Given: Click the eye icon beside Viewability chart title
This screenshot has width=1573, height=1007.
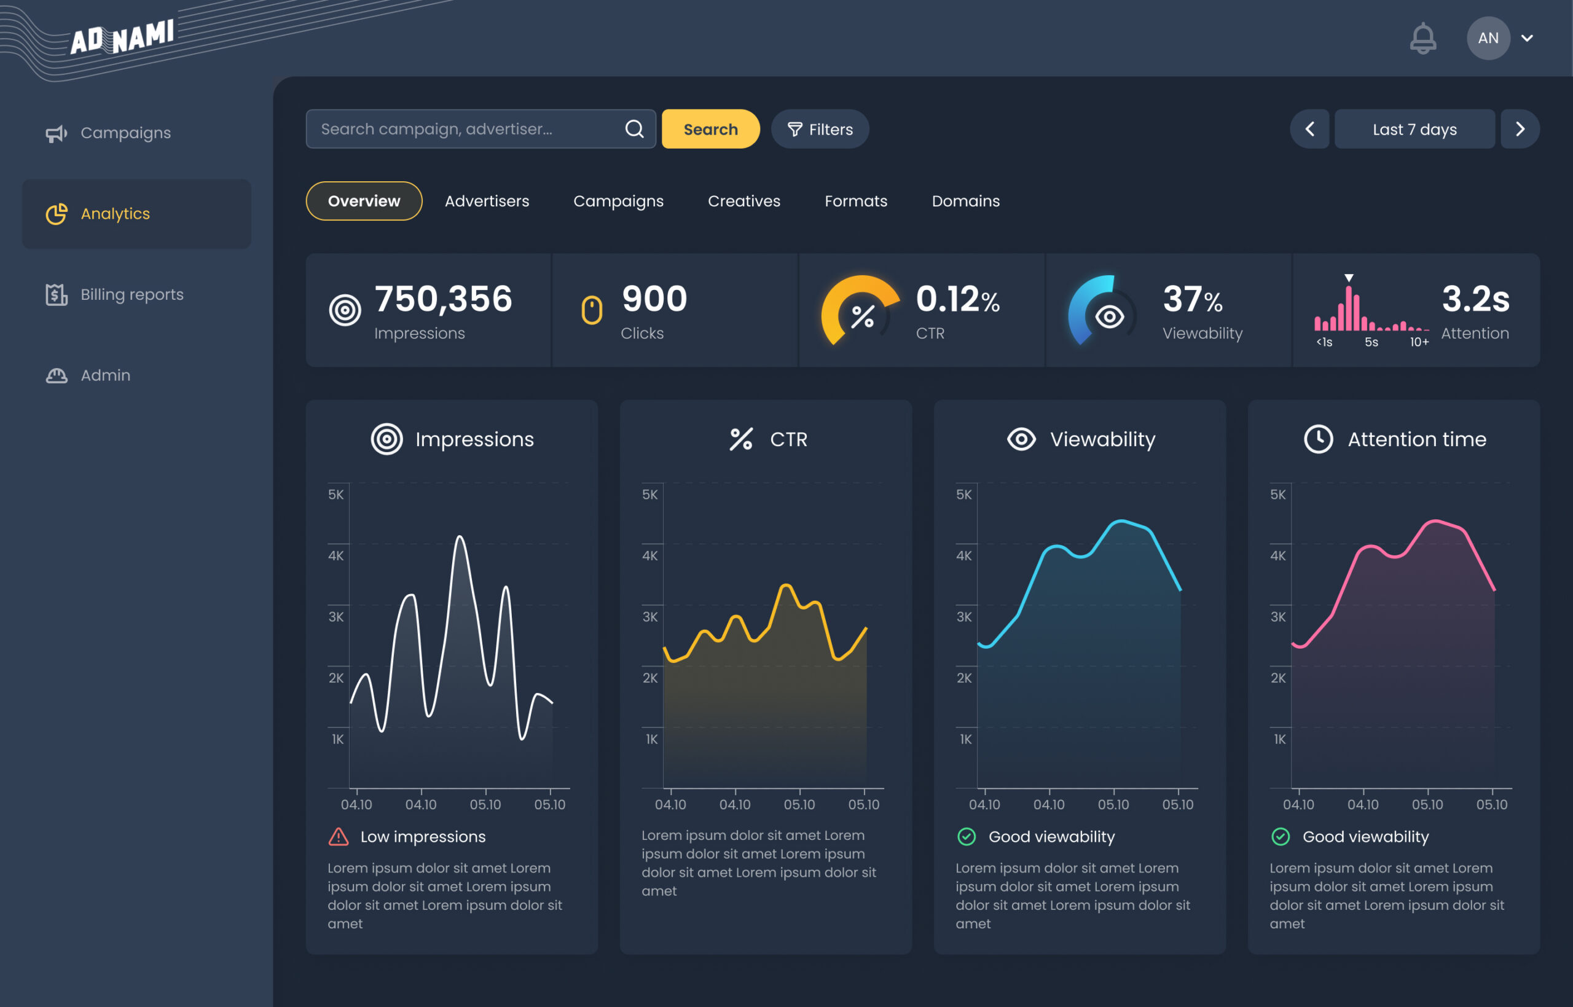Looking at the screenshot, I should 1021,439.
